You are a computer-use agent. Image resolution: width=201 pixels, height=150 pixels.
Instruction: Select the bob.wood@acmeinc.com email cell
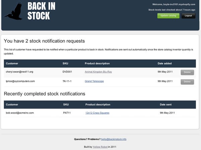coord(20,113)
